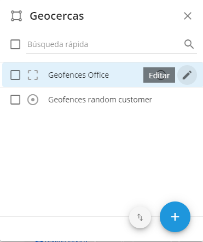Click the Editar tooltip label

click(x=159, y=75)
